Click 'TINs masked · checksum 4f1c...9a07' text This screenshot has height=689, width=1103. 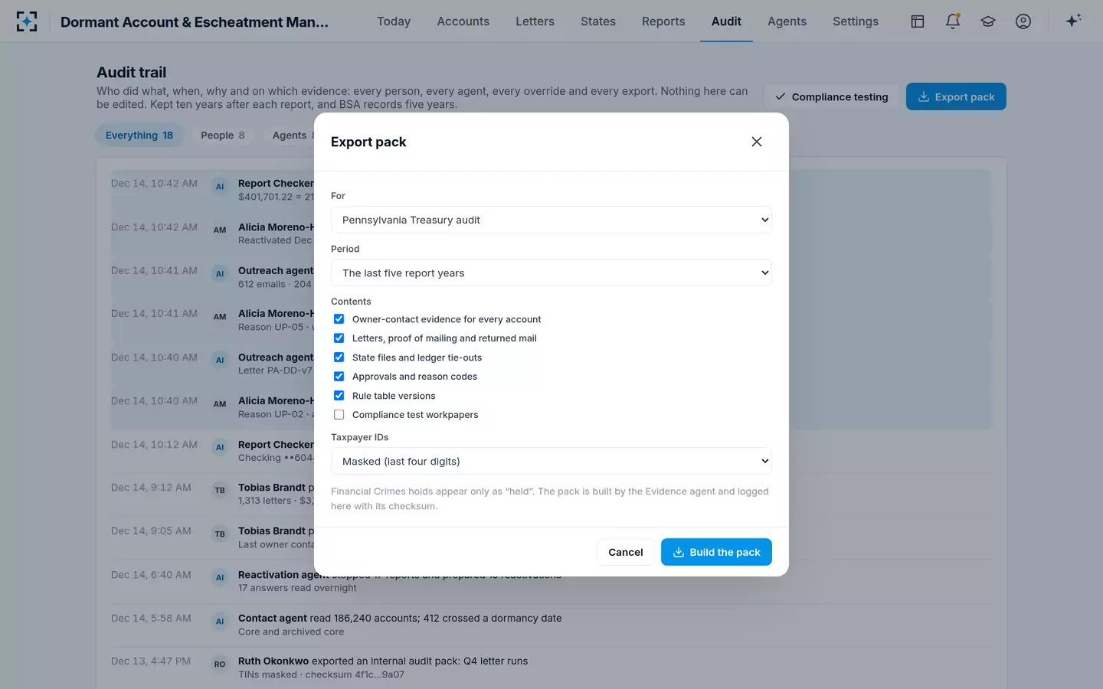(x=321, y=674)
